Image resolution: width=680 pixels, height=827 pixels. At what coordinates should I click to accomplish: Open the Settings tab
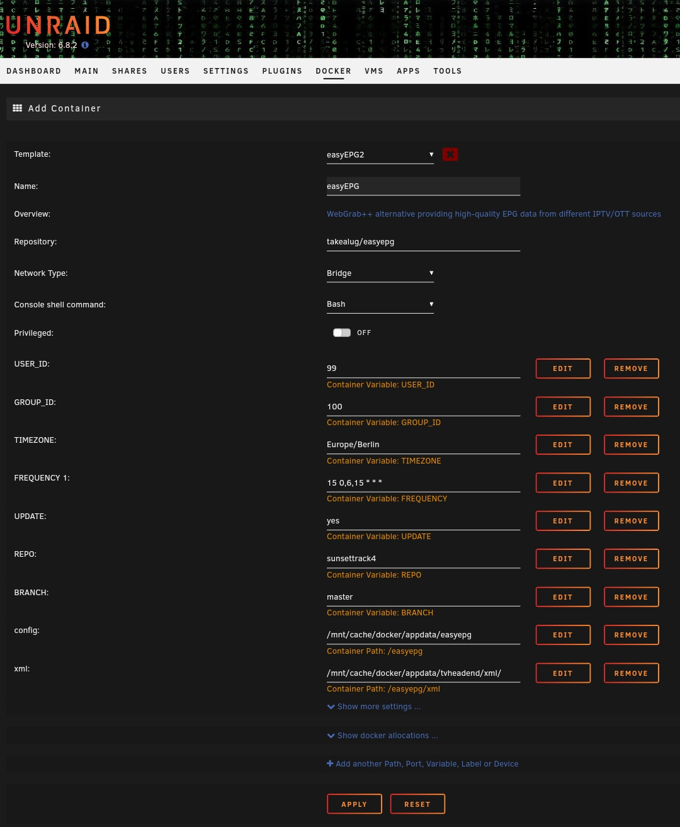[226, 71]
